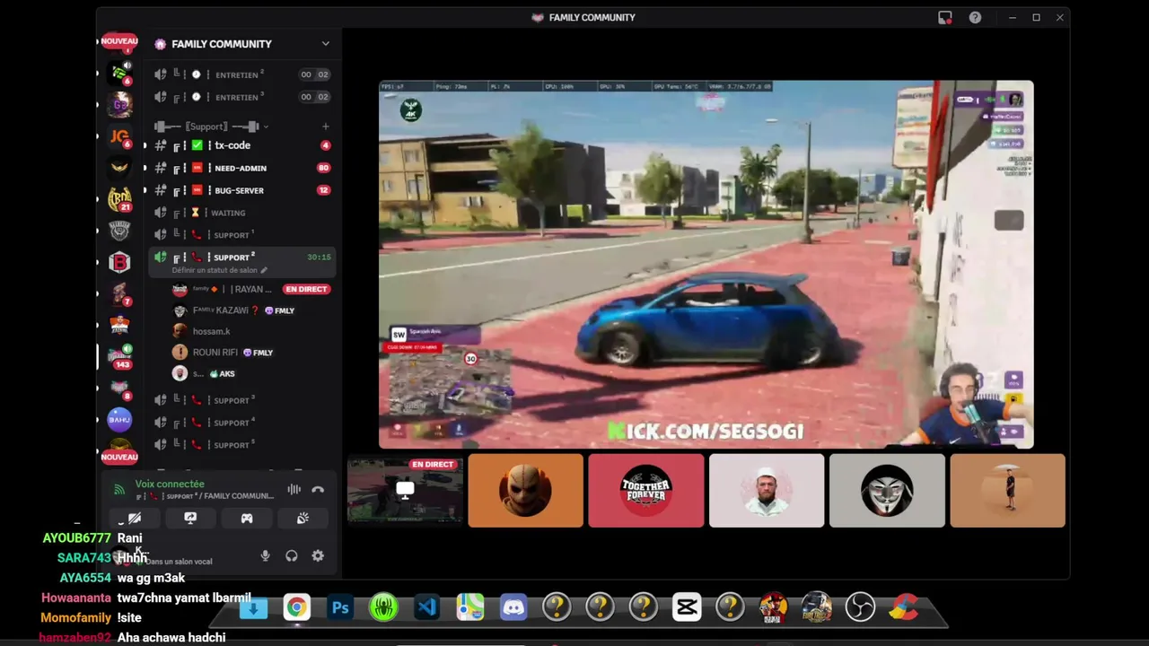Open the voice connection signal details icon
This screenshot has width=1149, height=646.
(119, 490)
